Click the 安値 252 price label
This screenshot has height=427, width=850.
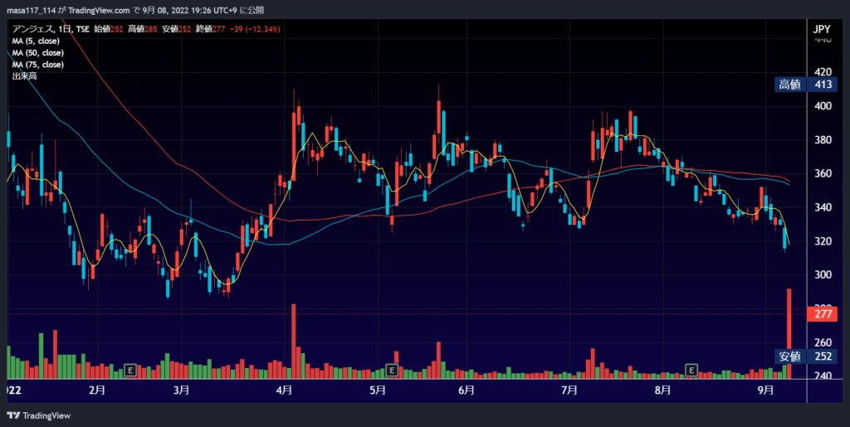(x=806, y=356)
